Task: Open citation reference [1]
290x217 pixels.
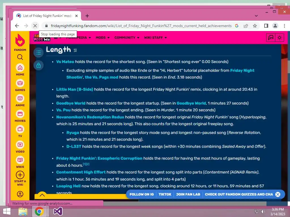Action: (84, 164)
